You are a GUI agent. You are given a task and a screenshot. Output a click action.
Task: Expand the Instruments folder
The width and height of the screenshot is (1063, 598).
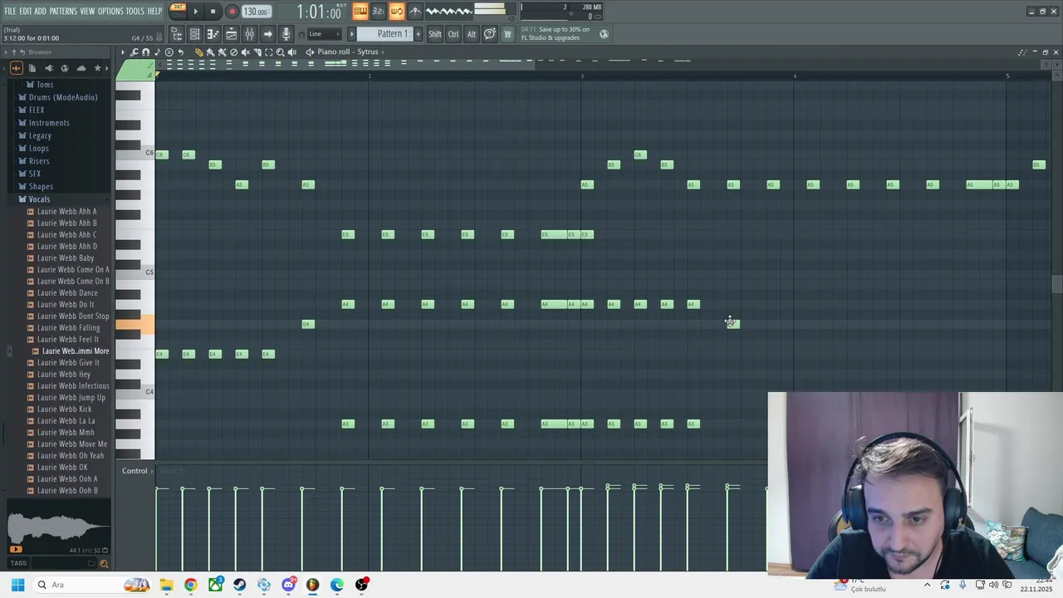[x=49, y=123]
